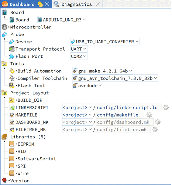Collapse the Board section
The image size is (172, 185).
pos(4,17)
